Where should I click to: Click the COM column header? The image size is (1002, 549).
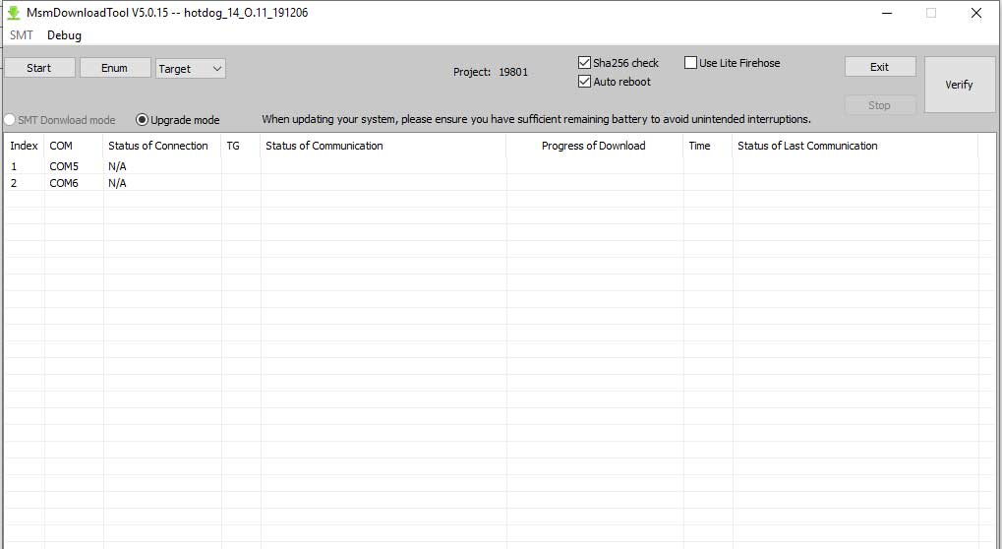pyautogui.click(x=74, y=146)
